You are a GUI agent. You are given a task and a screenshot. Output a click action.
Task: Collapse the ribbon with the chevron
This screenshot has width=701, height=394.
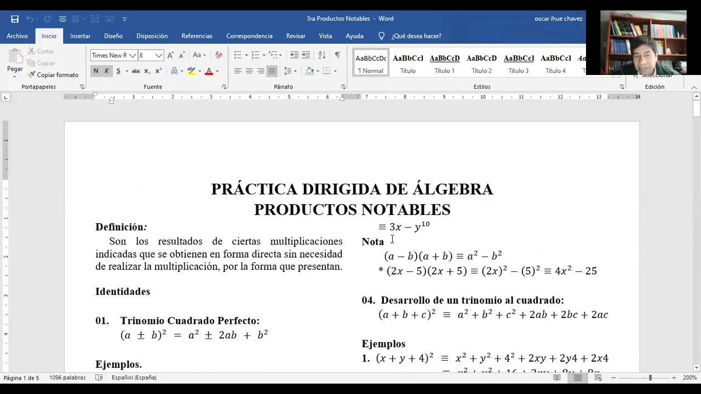(x=694, y=88)
